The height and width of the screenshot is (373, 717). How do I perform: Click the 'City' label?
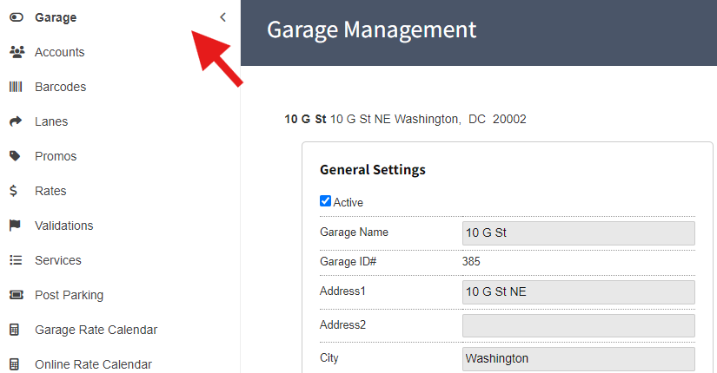[329, 358]
